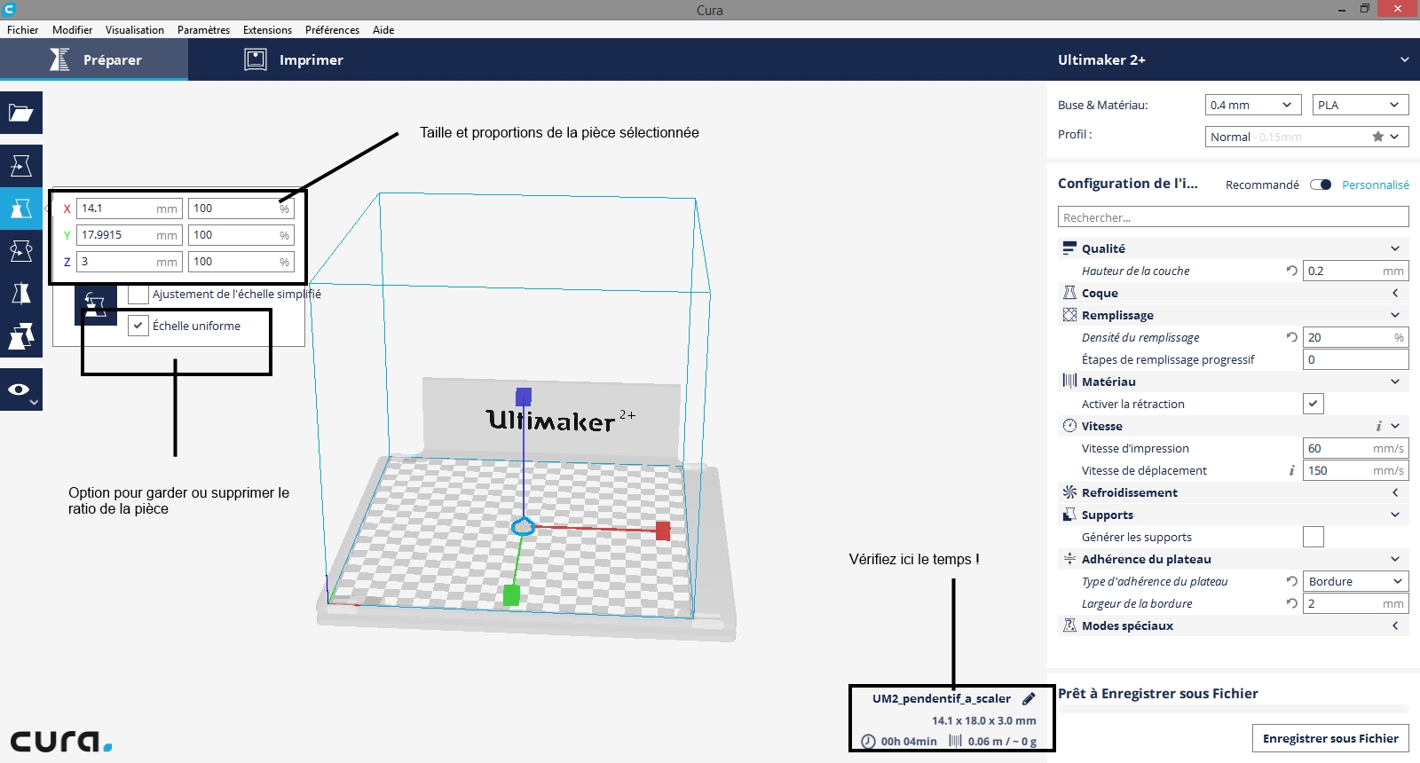
Task: Click the Personnalisé link
Action: pyautogui.click(x=1375, y=185)
